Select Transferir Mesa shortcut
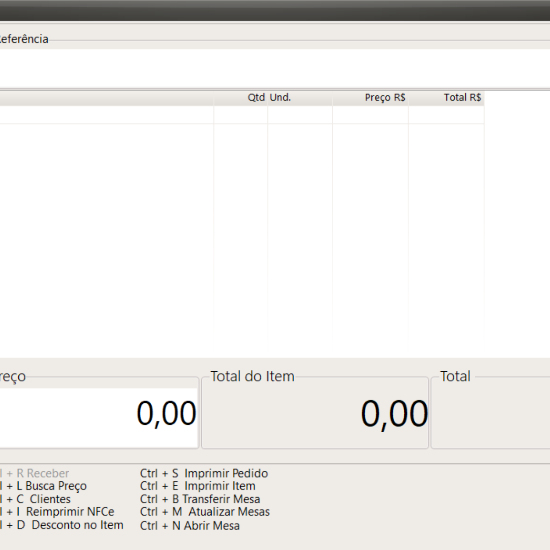This screenshot has height=550, width=550. [200, 499]
